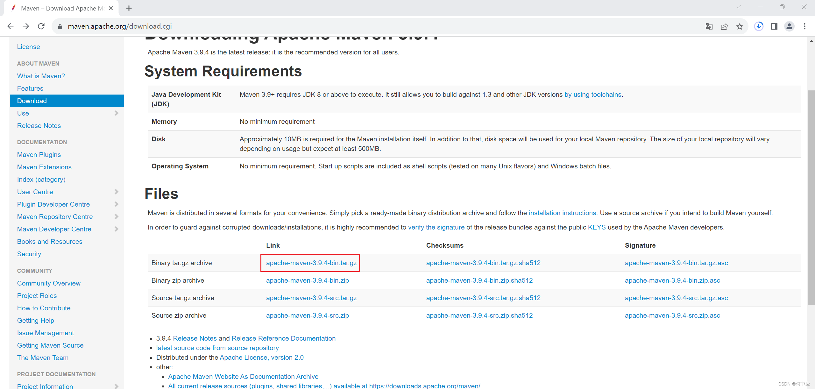Expand the Use submenu arrow

coord(116,113)
